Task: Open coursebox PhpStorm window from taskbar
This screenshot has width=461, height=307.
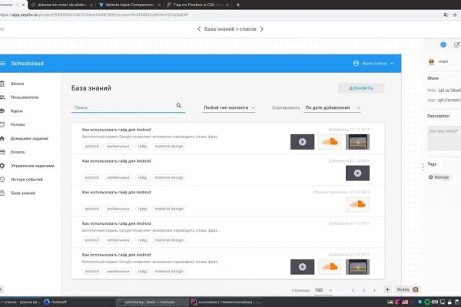Action: 226,302
